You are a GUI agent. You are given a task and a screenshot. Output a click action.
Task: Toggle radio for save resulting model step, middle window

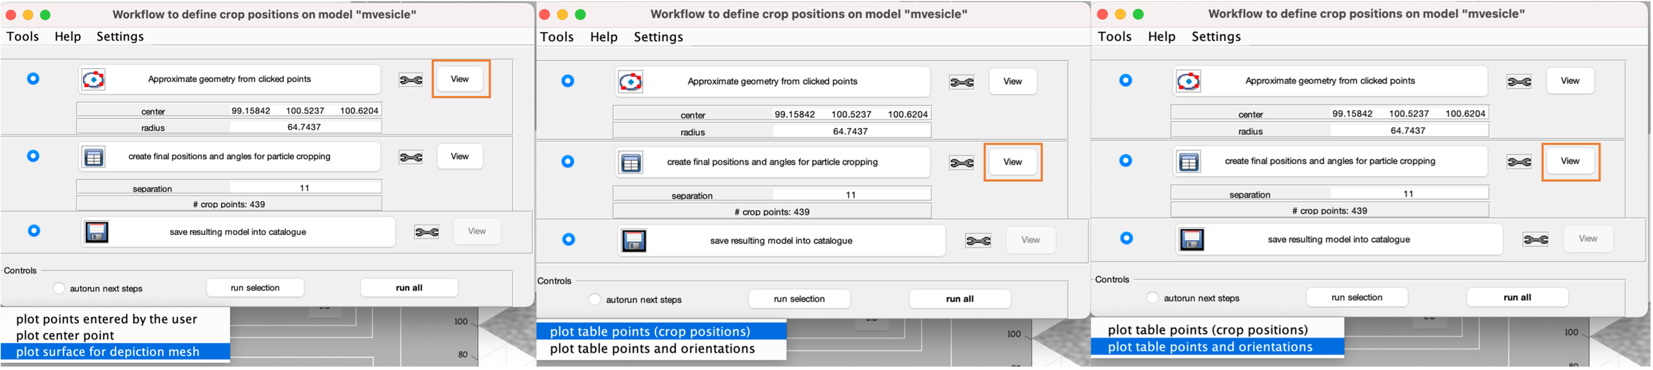(568, 240)
